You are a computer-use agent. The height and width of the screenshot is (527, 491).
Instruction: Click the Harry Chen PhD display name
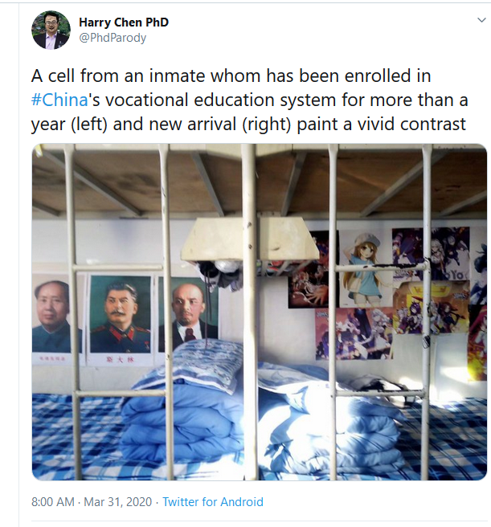point(124,22)
